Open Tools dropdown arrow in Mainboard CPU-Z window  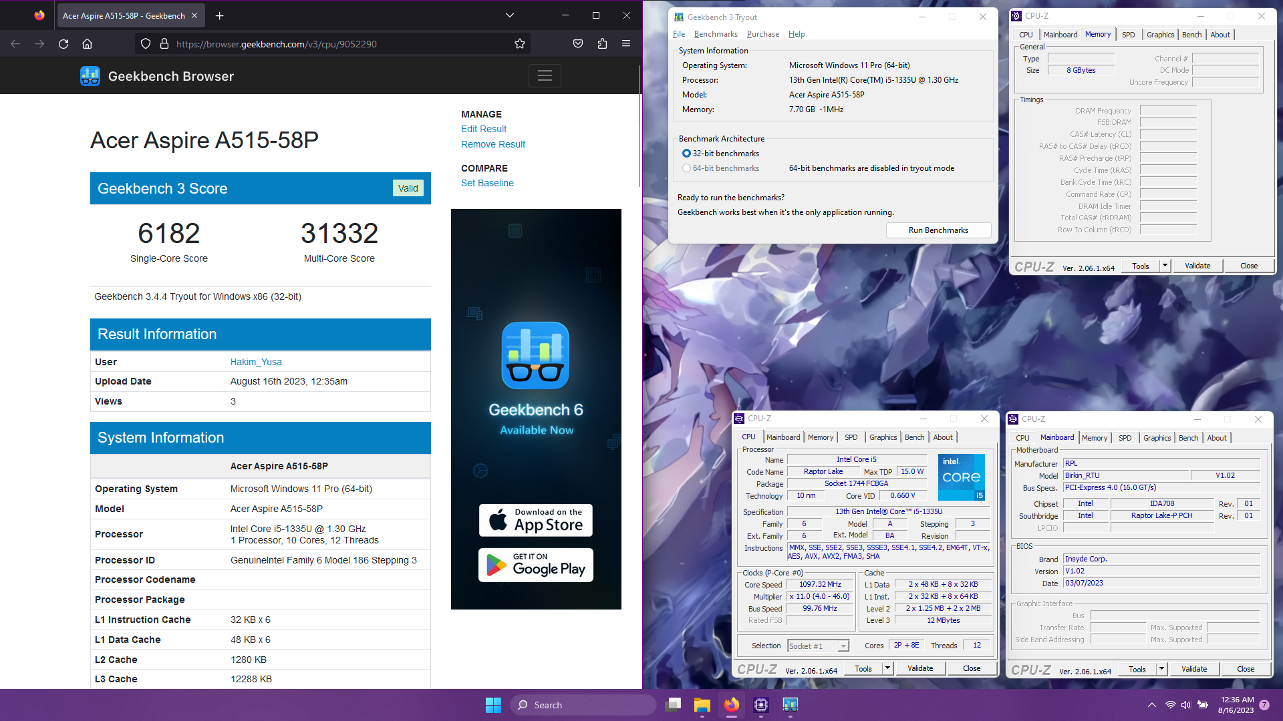click(x=1161, y=669)
